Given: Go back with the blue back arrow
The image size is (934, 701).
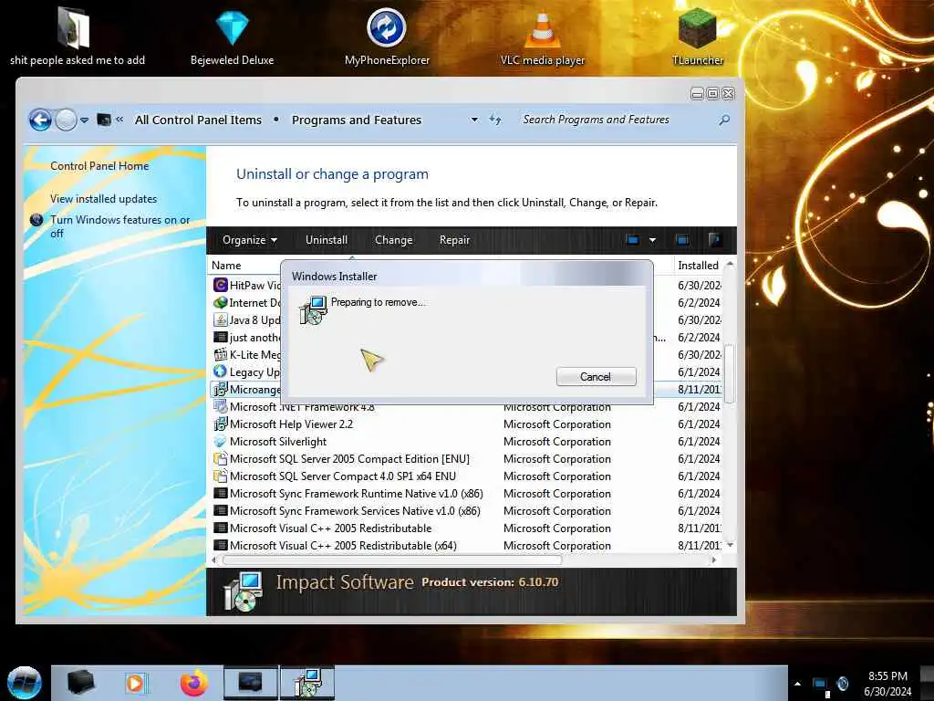Looking at the screenshot, I should coord(40,120).
